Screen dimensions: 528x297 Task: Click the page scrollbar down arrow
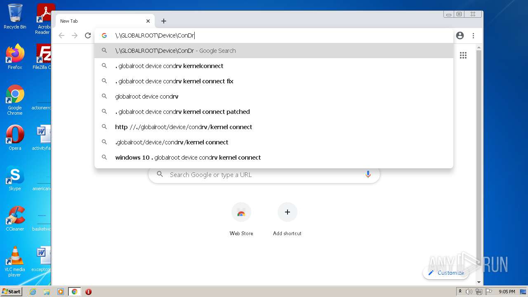point(479,282)
